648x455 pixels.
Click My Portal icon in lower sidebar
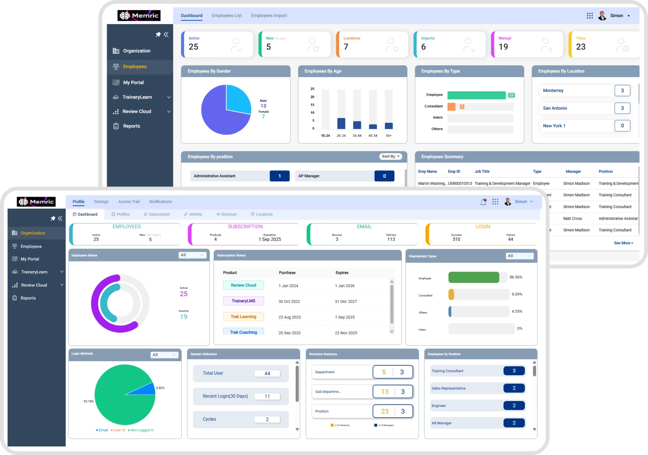tap(15, 259)
